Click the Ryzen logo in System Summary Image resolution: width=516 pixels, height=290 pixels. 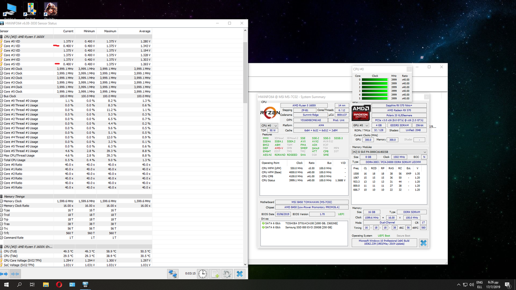(x=270, y=113)
